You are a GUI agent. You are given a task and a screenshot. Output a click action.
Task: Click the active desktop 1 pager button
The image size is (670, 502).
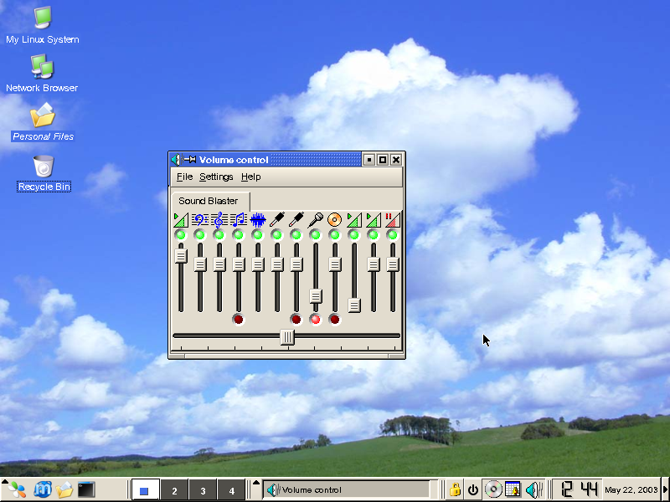(x=145, y=490)
